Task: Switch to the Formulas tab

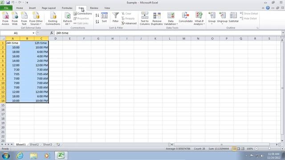Action: click(67, 8)
